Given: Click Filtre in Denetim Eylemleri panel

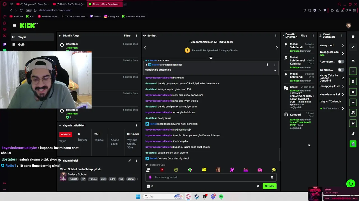Looking at the screenshot, I should (304, 36).
